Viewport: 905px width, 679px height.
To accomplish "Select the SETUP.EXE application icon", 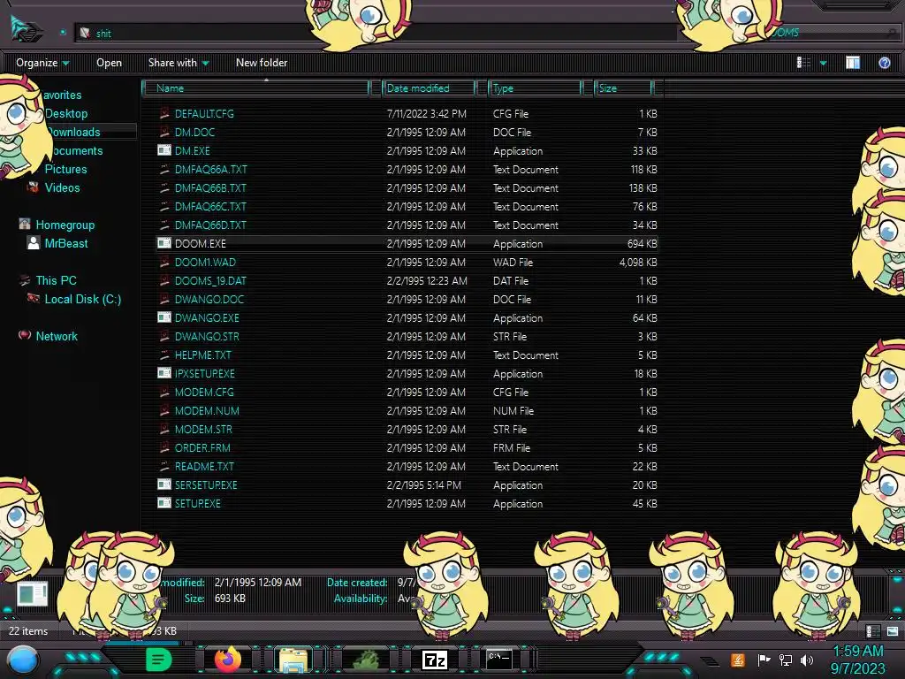I will click(164, 503).
